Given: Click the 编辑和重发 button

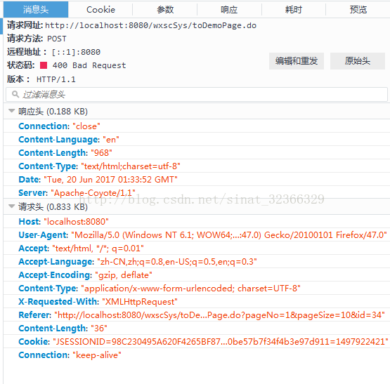Looking at the screenshot, I should pos(297,61).
